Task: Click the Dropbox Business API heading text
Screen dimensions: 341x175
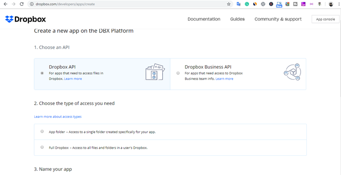Action: 208,67
